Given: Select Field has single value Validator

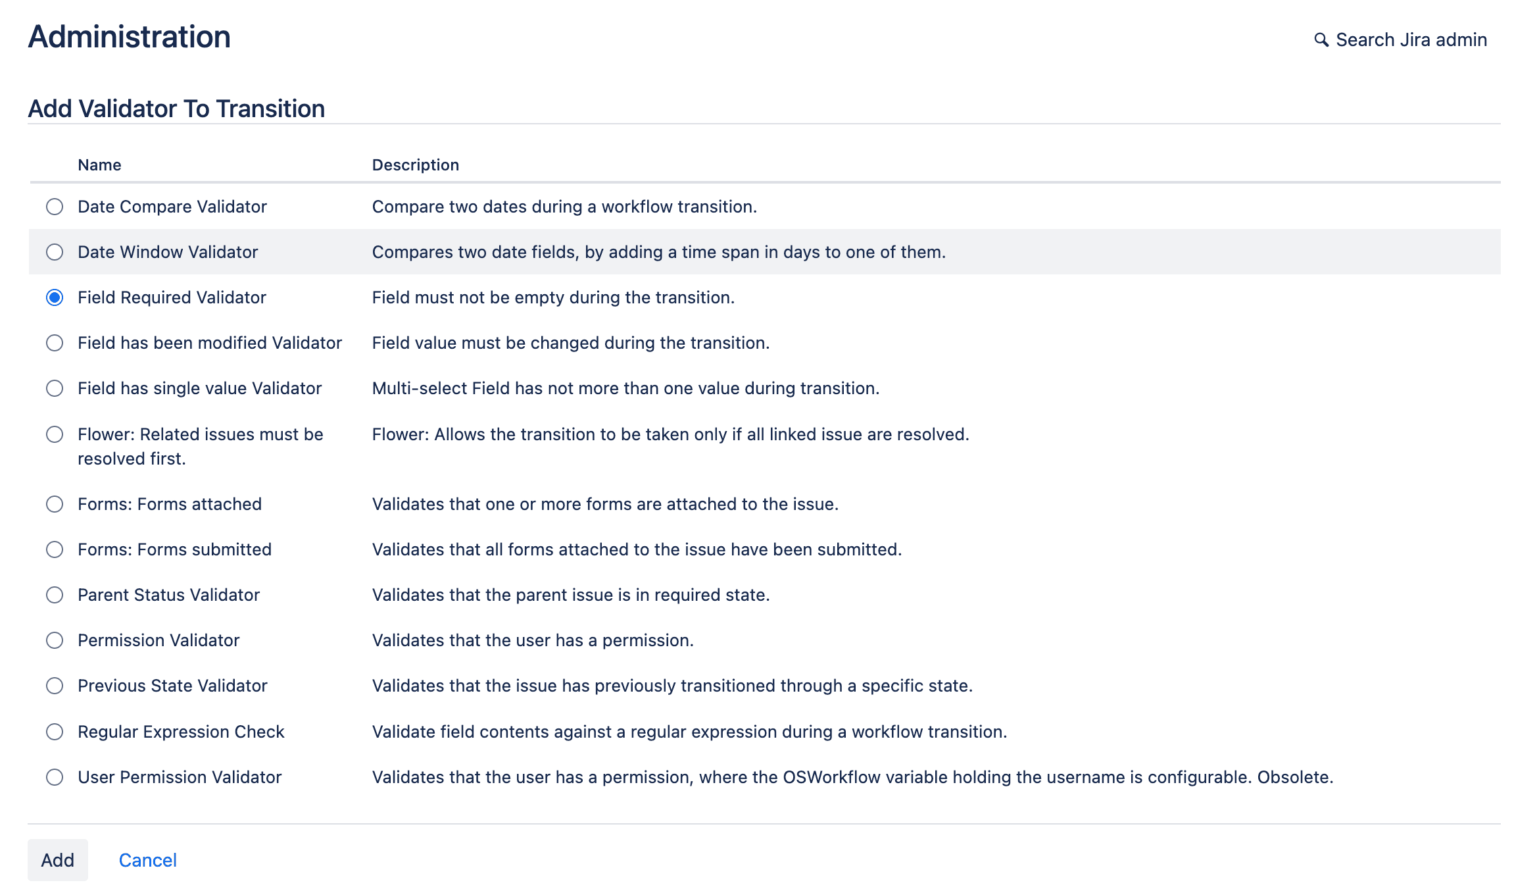Looking at the screenshot, I should click(x=55, y=388).
